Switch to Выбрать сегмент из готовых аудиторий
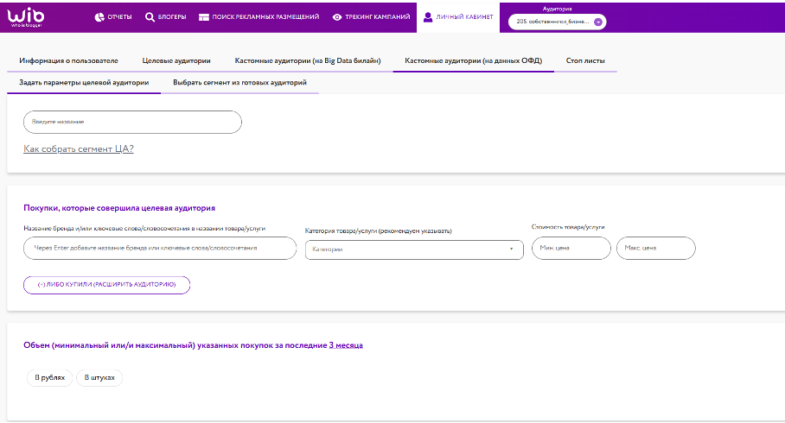This screenshot has width=785, height=423. click(239, 83)
